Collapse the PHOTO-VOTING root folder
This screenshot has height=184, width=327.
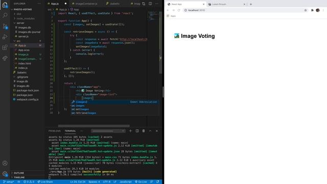(x=22, y=9)
